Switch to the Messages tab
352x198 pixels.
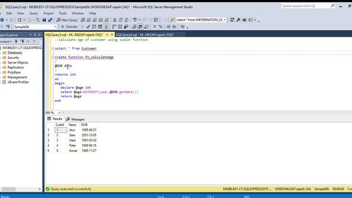click(x=75, y=119)
